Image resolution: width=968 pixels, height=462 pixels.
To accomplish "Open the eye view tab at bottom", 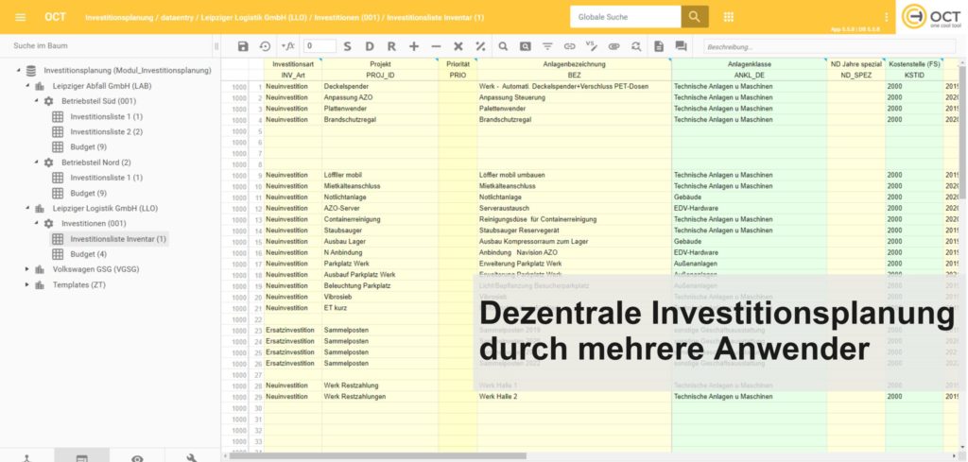I will click(x=137, y=457).
